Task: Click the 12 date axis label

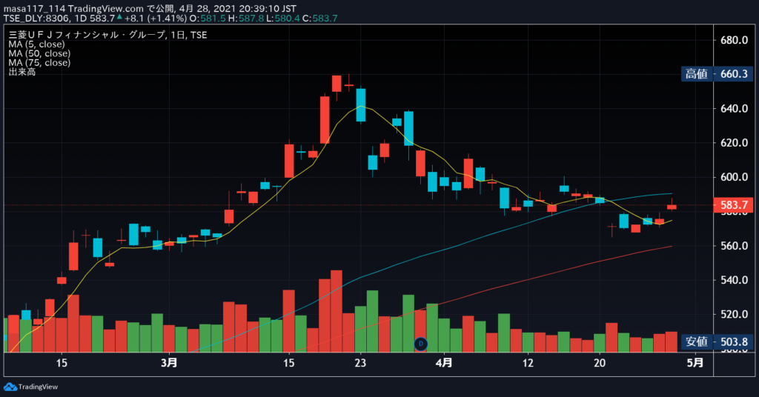Action: [528, 363]
